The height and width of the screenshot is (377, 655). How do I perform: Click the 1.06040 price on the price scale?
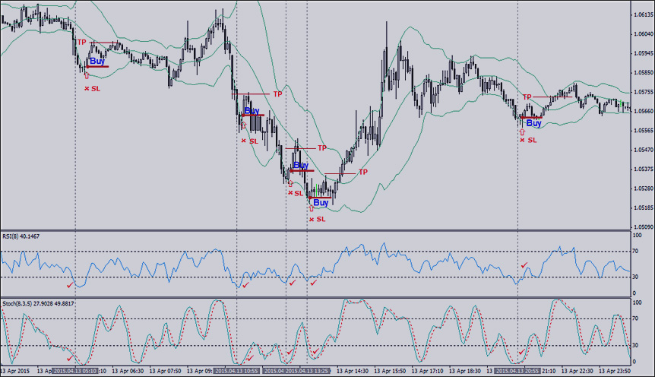pos(642,34)
